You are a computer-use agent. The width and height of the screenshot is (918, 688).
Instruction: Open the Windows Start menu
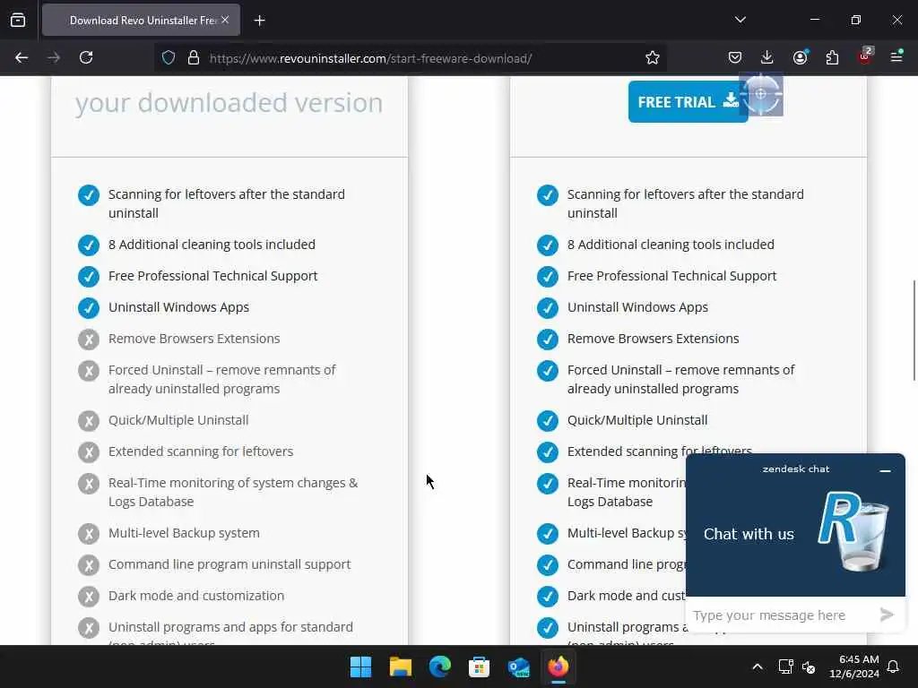pyautogui.click(x=360, y=666)
